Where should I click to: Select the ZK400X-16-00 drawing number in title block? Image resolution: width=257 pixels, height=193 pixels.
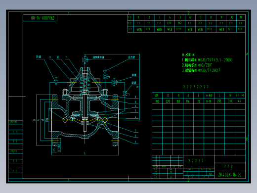pos(230,175)
